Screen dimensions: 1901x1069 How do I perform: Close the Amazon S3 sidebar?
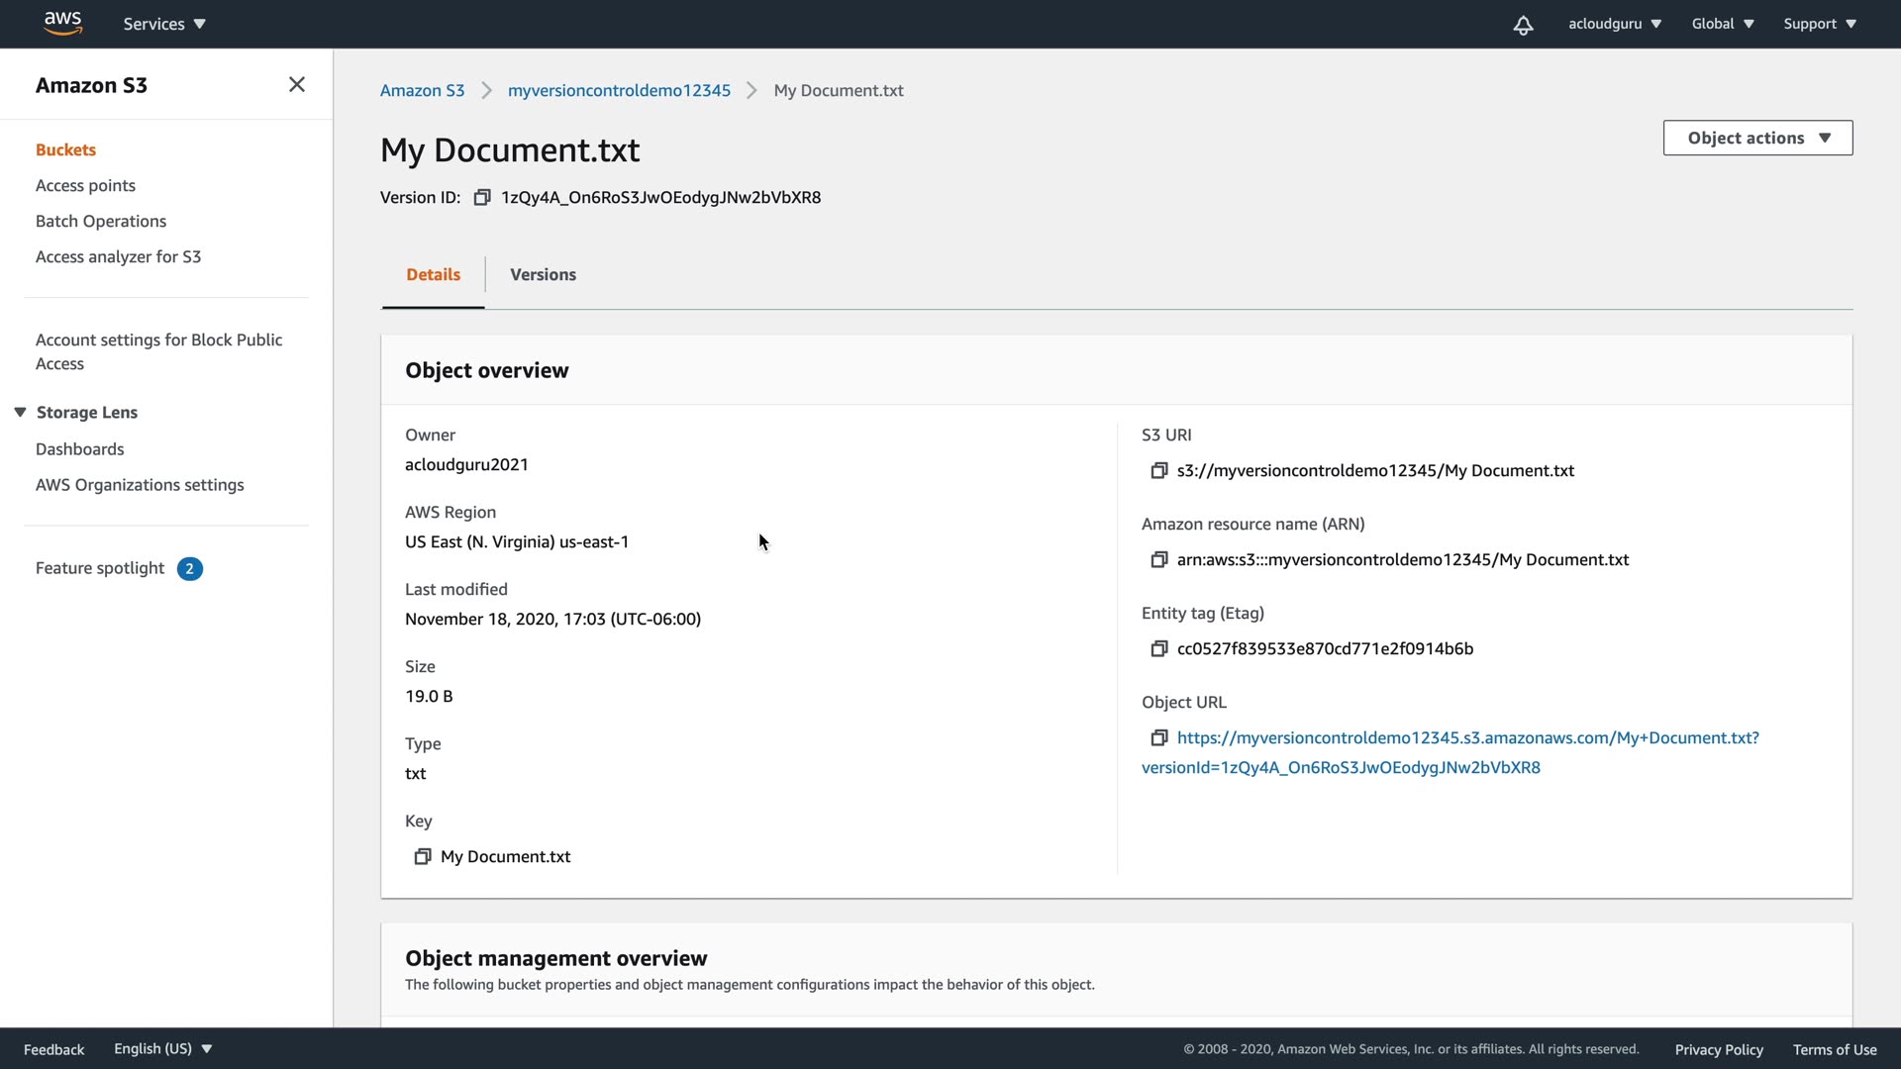[x=296, y=85]
